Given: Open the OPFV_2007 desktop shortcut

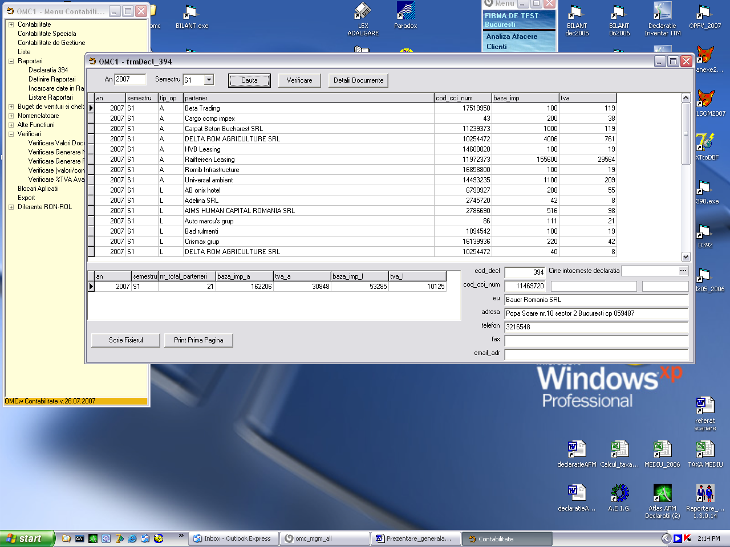Looking at the screenshot, I should tap(705, 17).
